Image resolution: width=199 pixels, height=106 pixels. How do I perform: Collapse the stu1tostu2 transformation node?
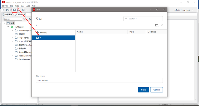(x=8, y=27)
